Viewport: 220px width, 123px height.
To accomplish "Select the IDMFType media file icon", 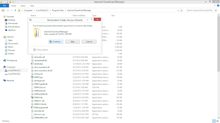I will click(x=32, y=77).
